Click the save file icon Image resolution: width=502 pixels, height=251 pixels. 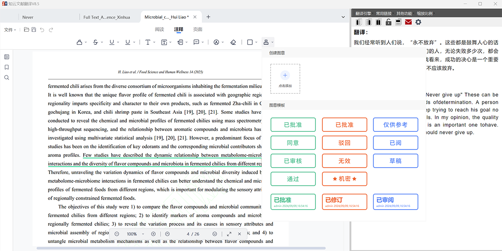coord(33,30)
